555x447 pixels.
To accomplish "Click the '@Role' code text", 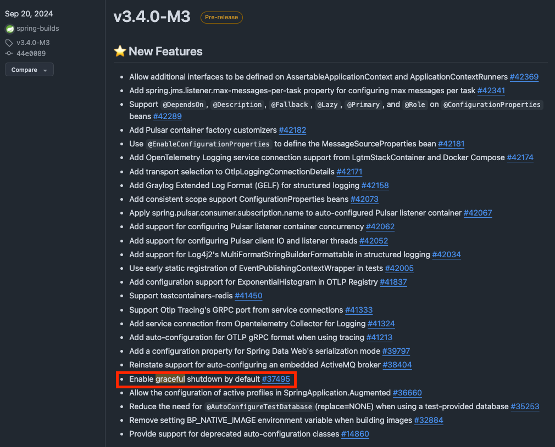I will pyautogui.click(x=415, y=105).
